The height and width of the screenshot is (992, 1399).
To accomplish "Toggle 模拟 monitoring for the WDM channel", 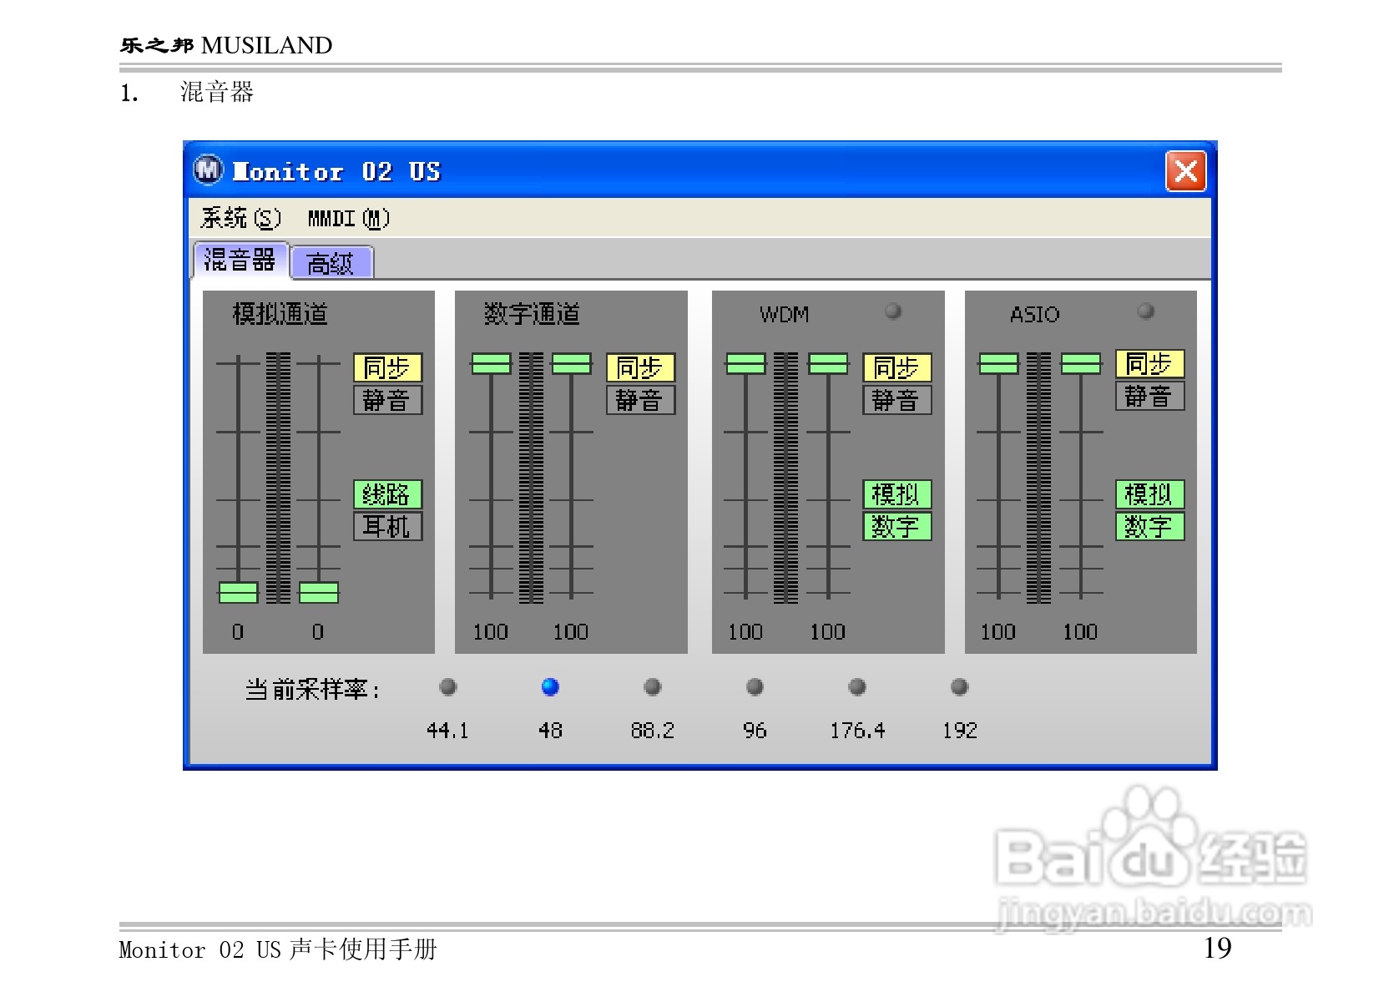I will 896,493.
